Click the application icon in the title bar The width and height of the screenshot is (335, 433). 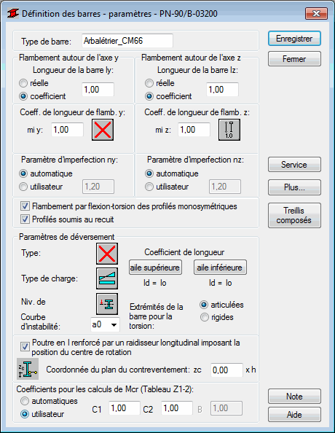[x=13, y=13]
